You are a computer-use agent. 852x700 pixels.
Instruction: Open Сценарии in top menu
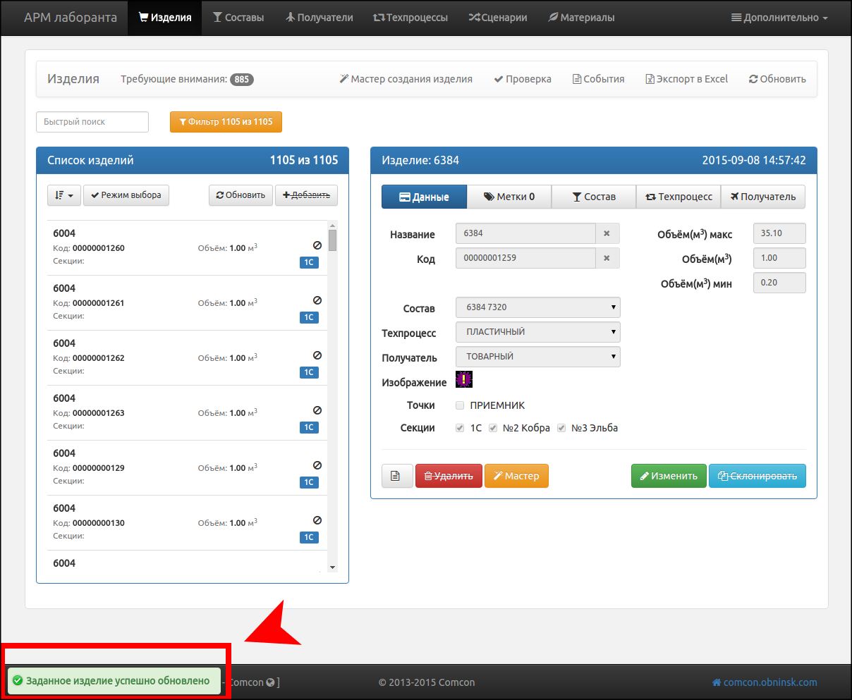click(498, 18)
